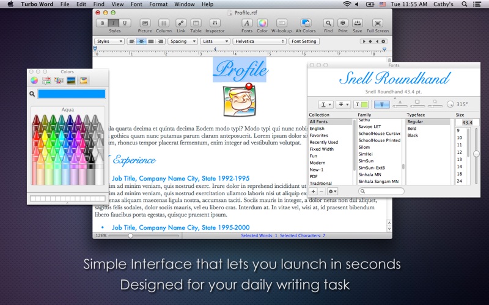Viewport: 489px width, 305px height.
Task: Open the text underline dropdown in Fonts panel
Action: pyautogui.click(x=326, y=104)
